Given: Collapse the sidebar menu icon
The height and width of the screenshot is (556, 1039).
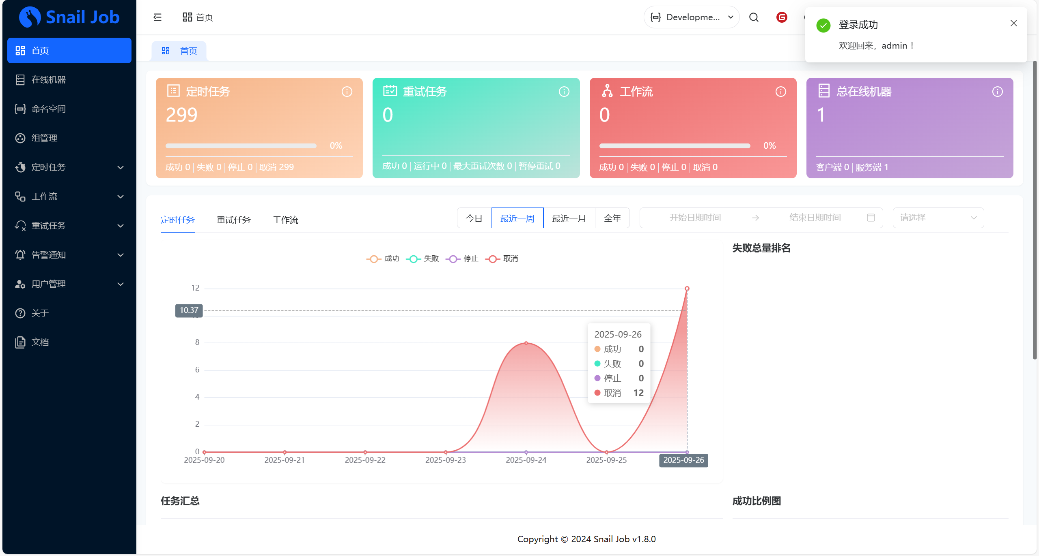Looking at the screenshot, I should pos(157,17).
